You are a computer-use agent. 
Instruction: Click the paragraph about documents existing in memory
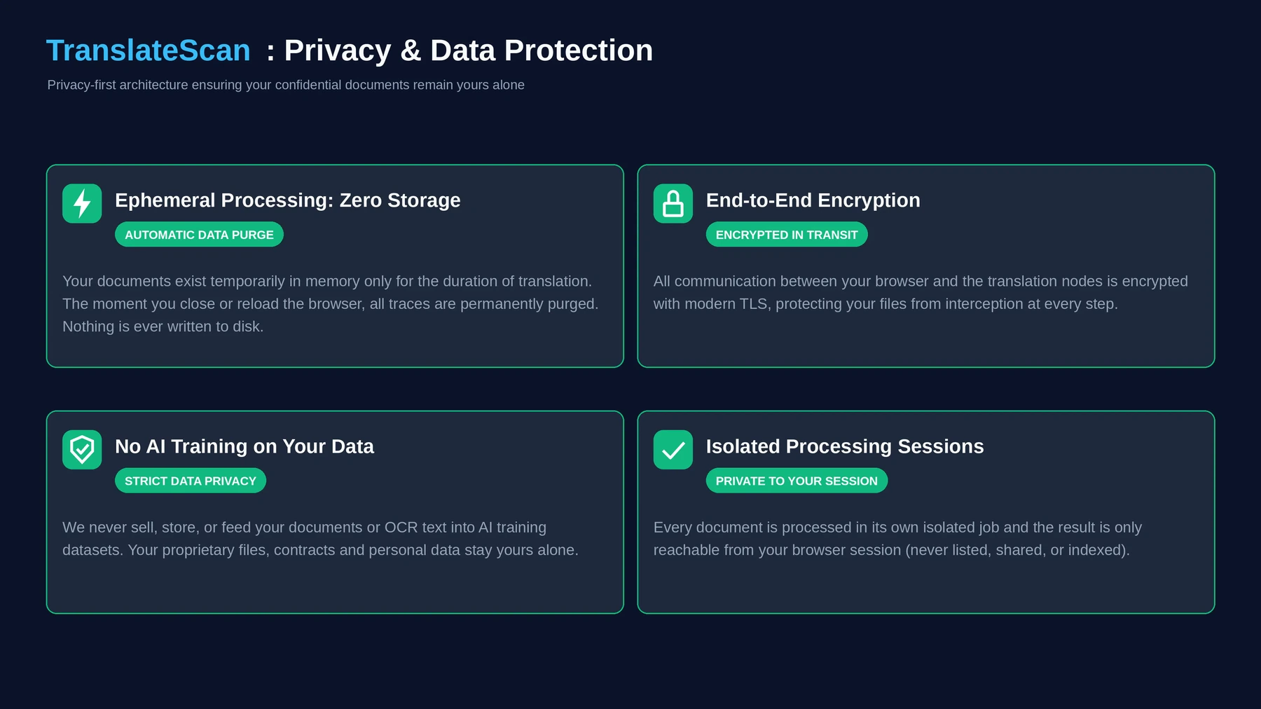[331, 304]
